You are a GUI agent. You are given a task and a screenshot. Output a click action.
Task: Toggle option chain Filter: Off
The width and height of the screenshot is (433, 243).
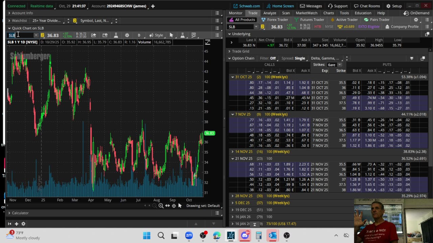(x=268, y=58)
